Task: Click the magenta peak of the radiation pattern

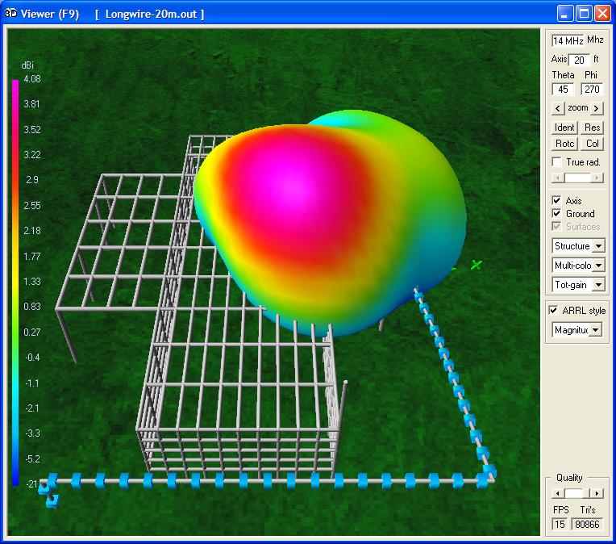Action: tap(291, 188)
